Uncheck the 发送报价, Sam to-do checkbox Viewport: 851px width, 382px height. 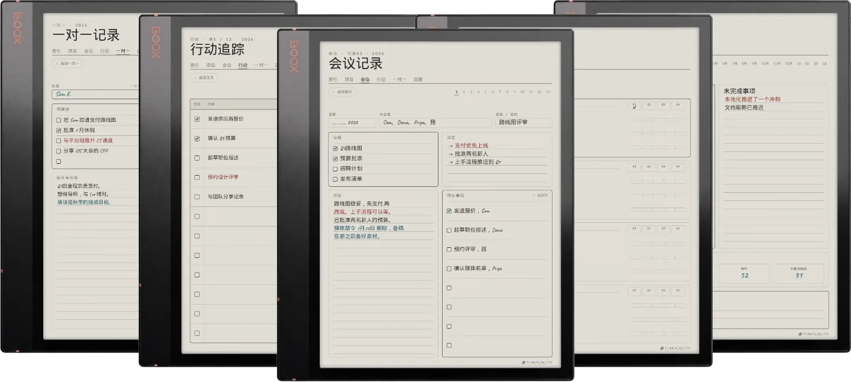tap(449, 211)
